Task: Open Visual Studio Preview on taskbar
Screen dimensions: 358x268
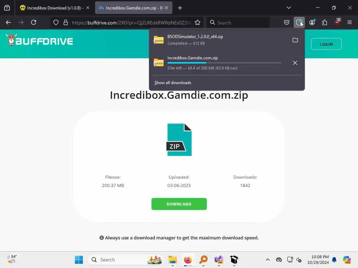Action: coord(219,260)
